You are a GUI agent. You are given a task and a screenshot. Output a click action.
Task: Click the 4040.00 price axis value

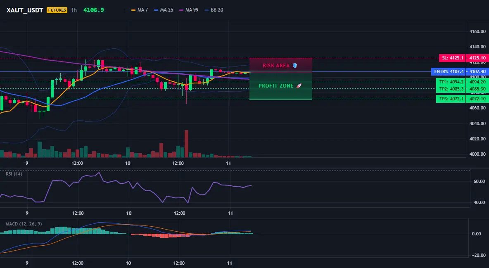coord(477,123)
